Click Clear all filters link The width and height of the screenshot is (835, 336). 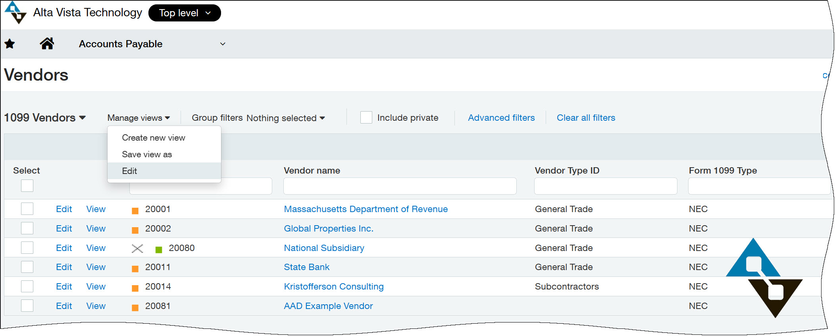tap(586, 118)
